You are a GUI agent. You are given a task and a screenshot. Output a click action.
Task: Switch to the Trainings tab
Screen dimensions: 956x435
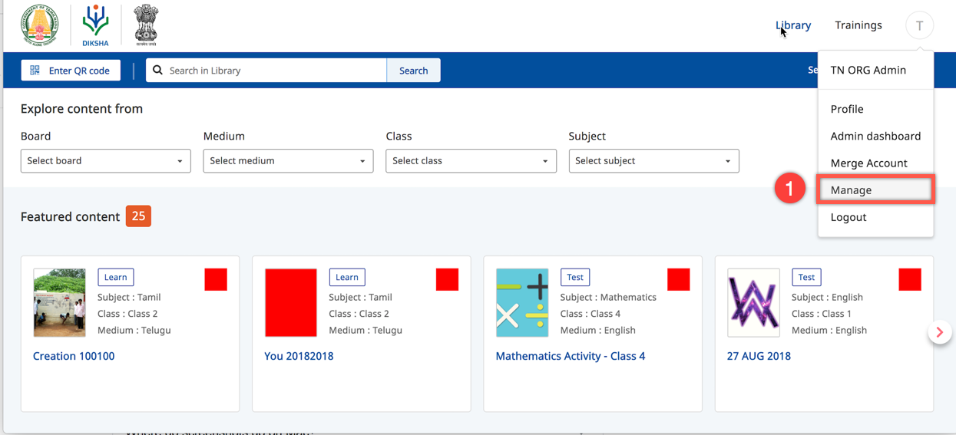(x=858, y=25)
